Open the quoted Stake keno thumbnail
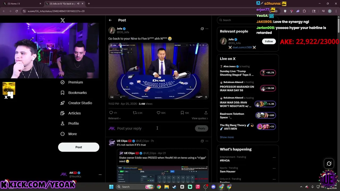 tap(163, 174)
